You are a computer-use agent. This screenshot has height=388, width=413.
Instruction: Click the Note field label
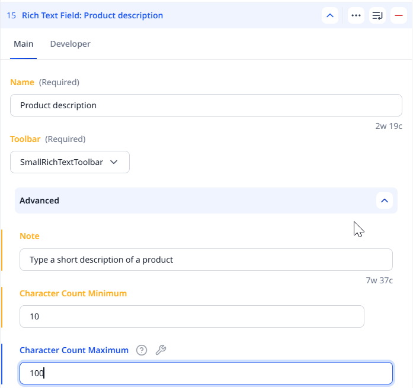coord(30,236)
